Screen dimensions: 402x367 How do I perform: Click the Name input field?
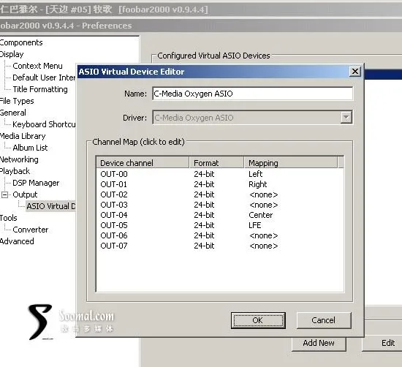coord(252,94)
